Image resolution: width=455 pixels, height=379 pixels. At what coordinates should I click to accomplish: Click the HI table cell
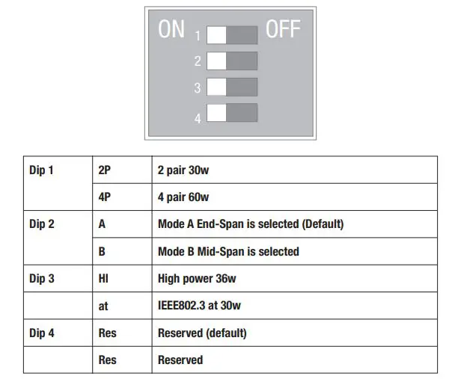click(x=103, y=278)
